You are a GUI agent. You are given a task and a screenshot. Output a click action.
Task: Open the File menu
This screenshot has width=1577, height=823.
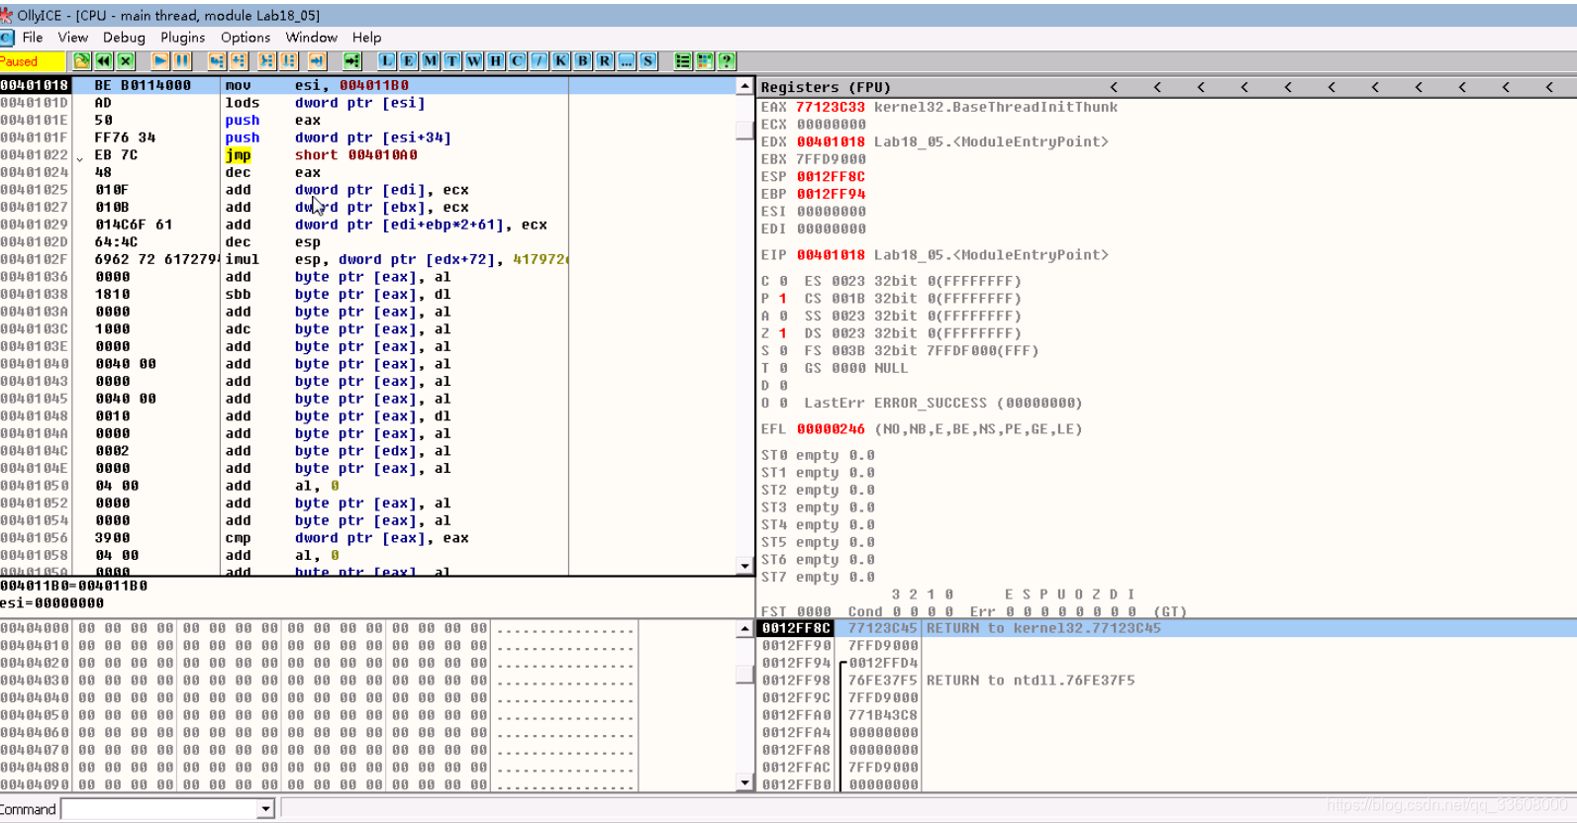pyautogui.click(x=33, y=38)
